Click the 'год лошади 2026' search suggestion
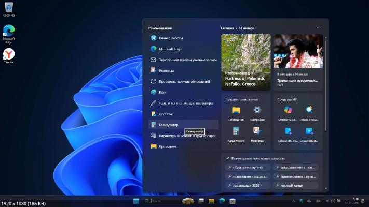Viewport: 369px width, 207px height. pos(248,185)
